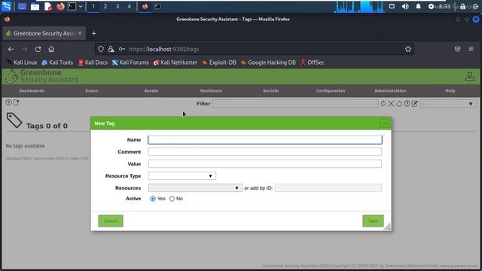The width and height of the screenshot is (482, 271).
Task: Click the volume speaker icon in panel
Action: [x=405, y=6]
